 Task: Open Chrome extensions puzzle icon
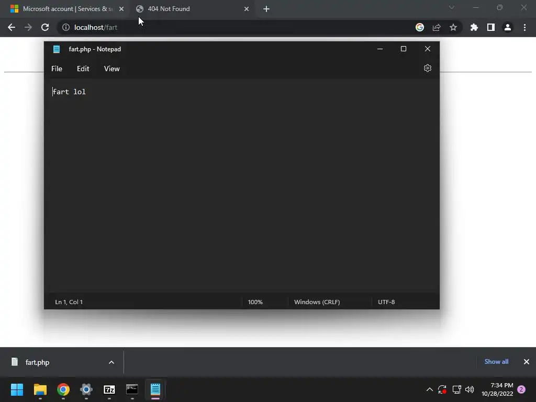(x=474, y=27)
